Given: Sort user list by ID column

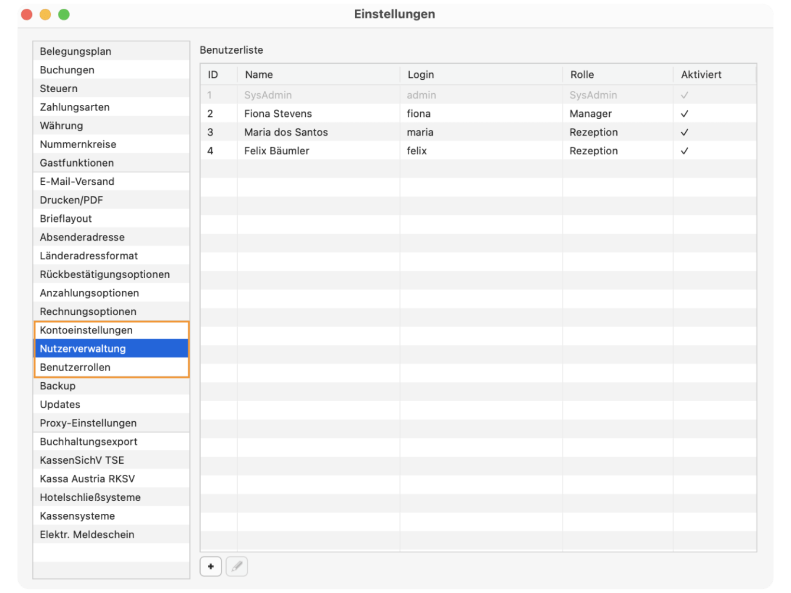Looking at the screenshot, I should coord(219,74).
